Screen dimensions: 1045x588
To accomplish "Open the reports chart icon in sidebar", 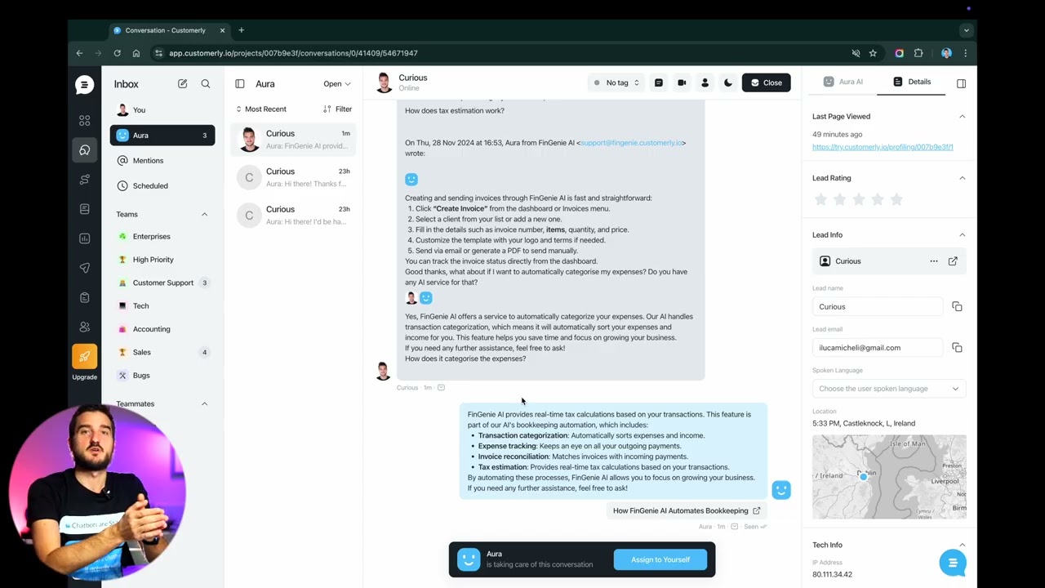I will point(84,238).
